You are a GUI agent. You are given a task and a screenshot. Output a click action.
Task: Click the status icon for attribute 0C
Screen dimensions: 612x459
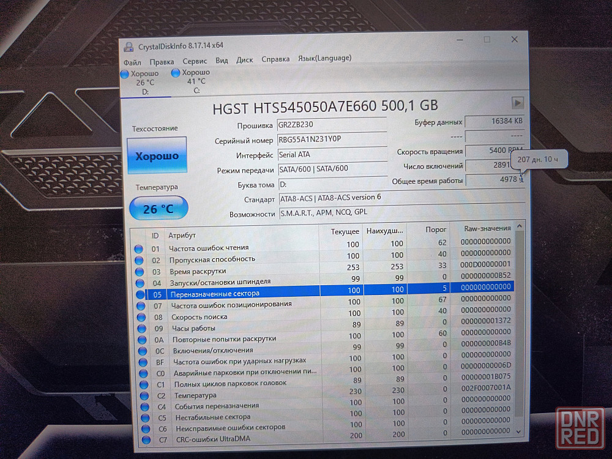(x=143, y=351)
